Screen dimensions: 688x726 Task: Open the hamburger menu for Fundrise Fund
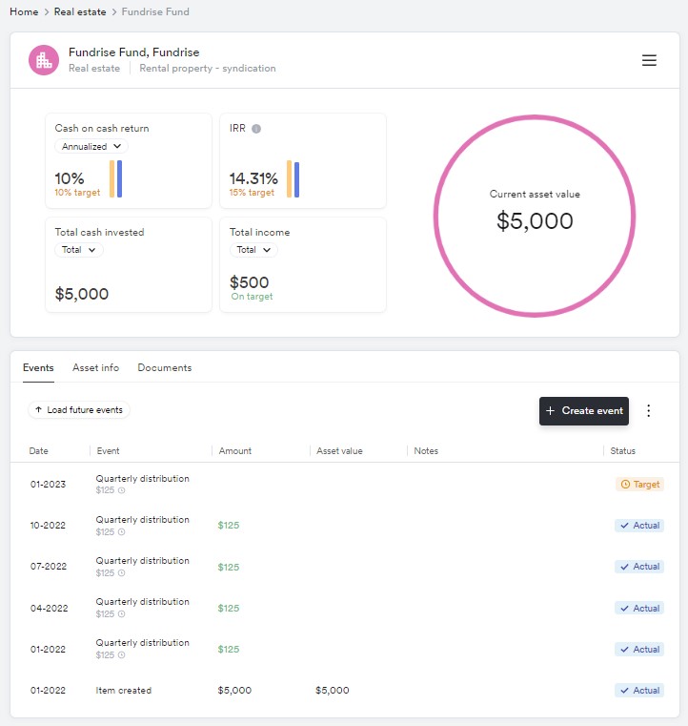(x=649, y=60)
